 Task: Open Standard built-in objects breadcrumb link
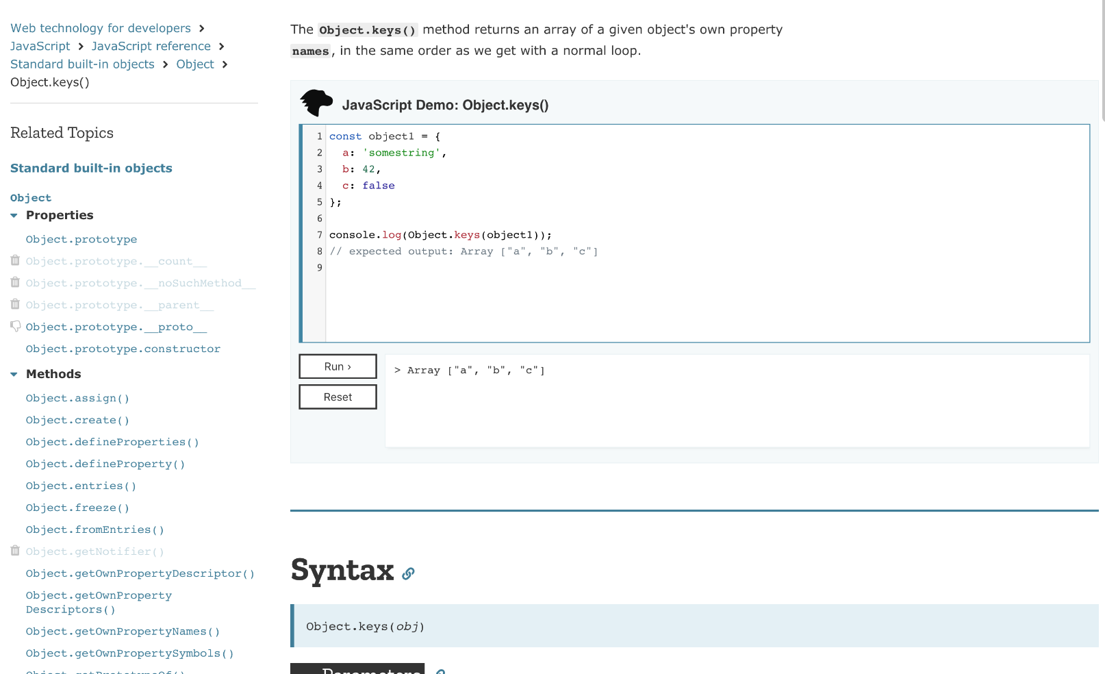(x=82, y=64)
